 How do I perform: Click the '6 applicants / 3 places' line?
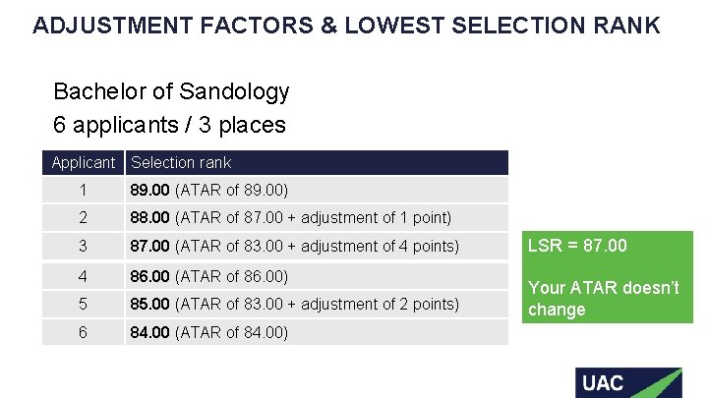coord(169,125)
